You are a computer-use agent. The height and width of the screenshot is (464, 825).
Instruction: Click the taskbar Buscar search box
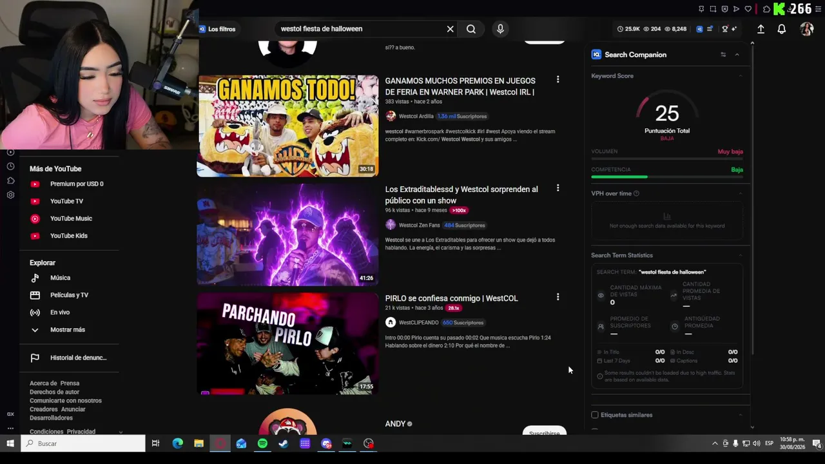[x=83, y=443]
